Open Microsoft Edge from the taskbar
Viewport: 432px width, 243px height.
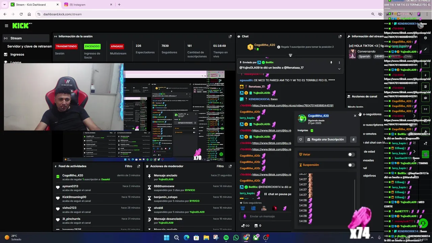pyautogui.click(x=186, y=238)
